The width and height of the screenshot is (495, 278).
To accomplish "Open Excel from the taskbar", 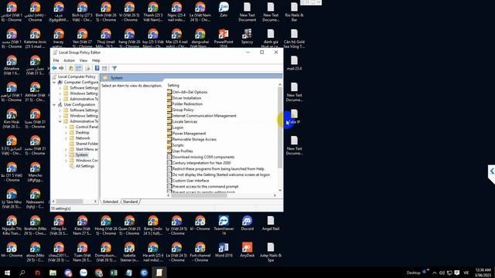I will 114,273.
